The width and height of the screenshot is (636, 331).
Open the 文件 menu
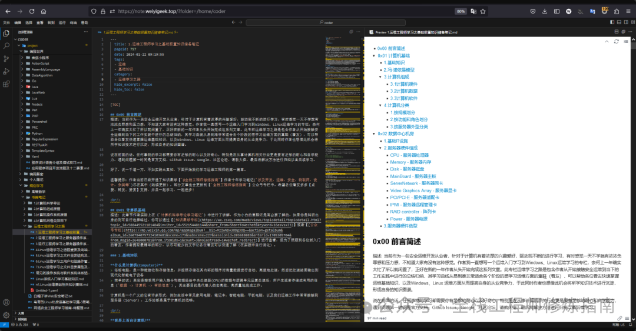click(6, 23)
